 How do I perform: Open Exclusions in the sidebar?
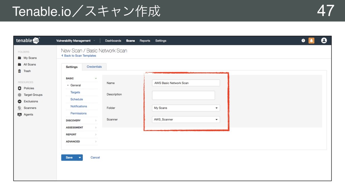(31, 101)
